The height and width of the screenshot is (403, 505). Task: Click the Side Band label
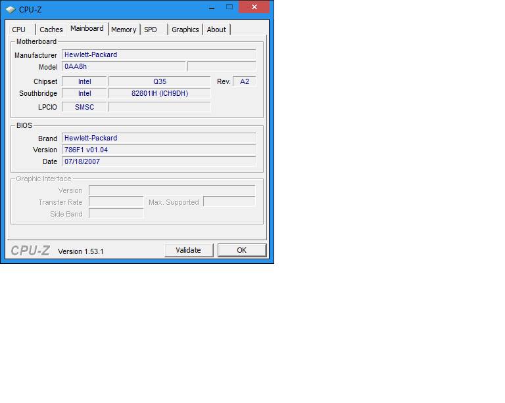pos(66,214)
